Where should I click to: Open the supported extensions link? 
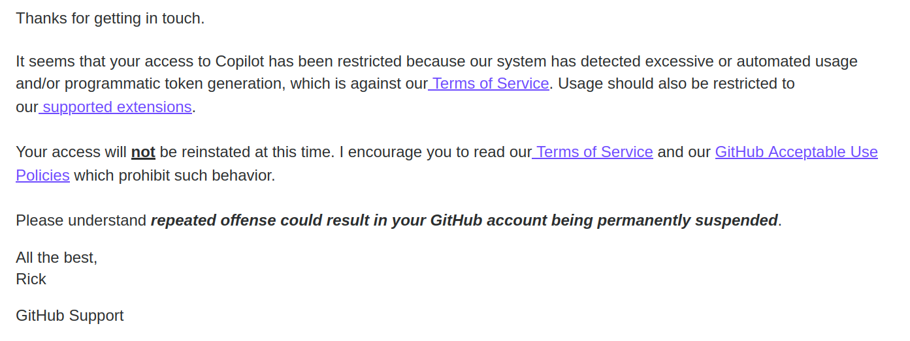(x=115, y=106)
